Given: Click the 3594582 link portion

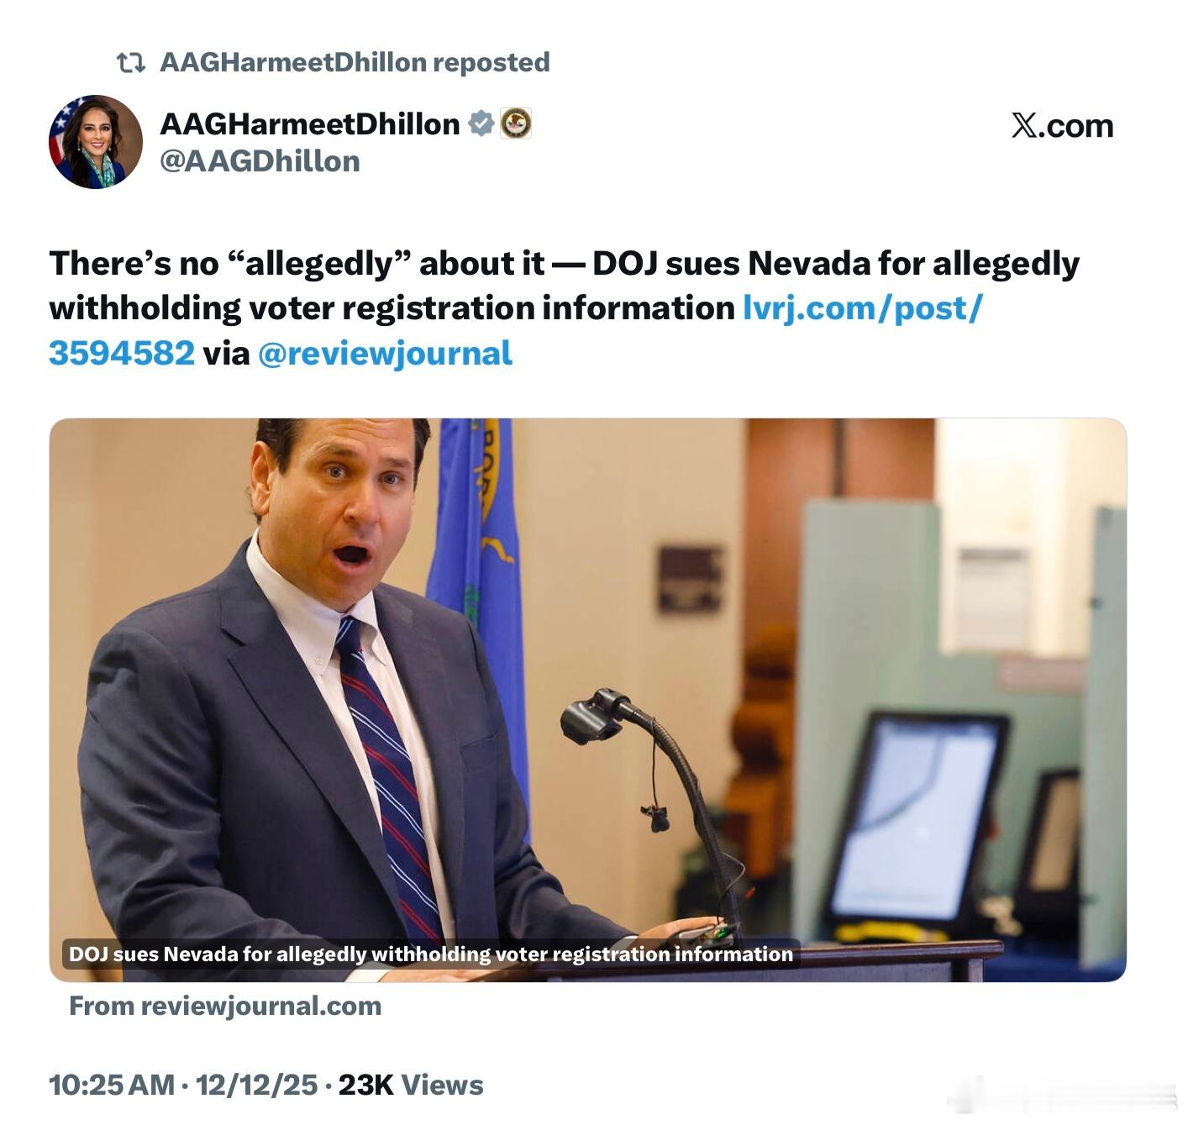Looking at the screenshot, I should tap(122, 353).
